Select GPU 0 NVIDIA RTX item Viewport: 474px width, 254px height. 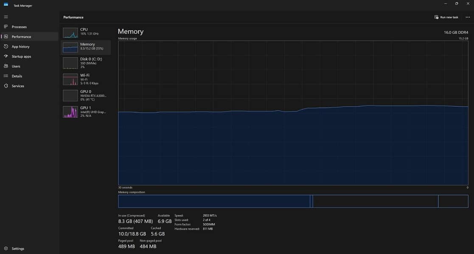coord(86,95)
